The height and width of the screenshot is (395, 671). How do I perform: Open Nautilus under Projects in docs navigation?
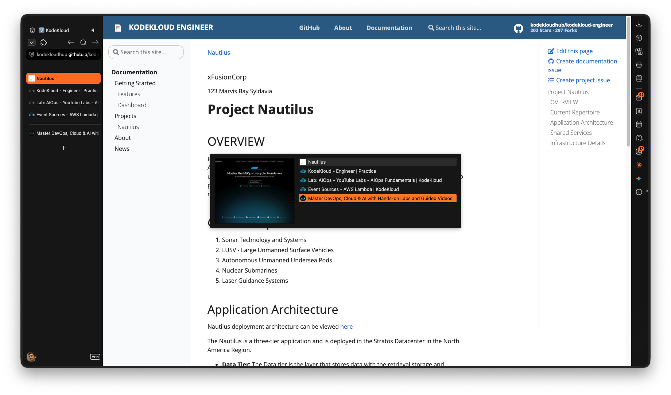(128, 127)
